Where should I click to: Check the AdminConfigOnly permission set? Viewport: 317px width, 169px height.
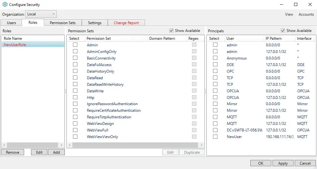pos(75,52)
